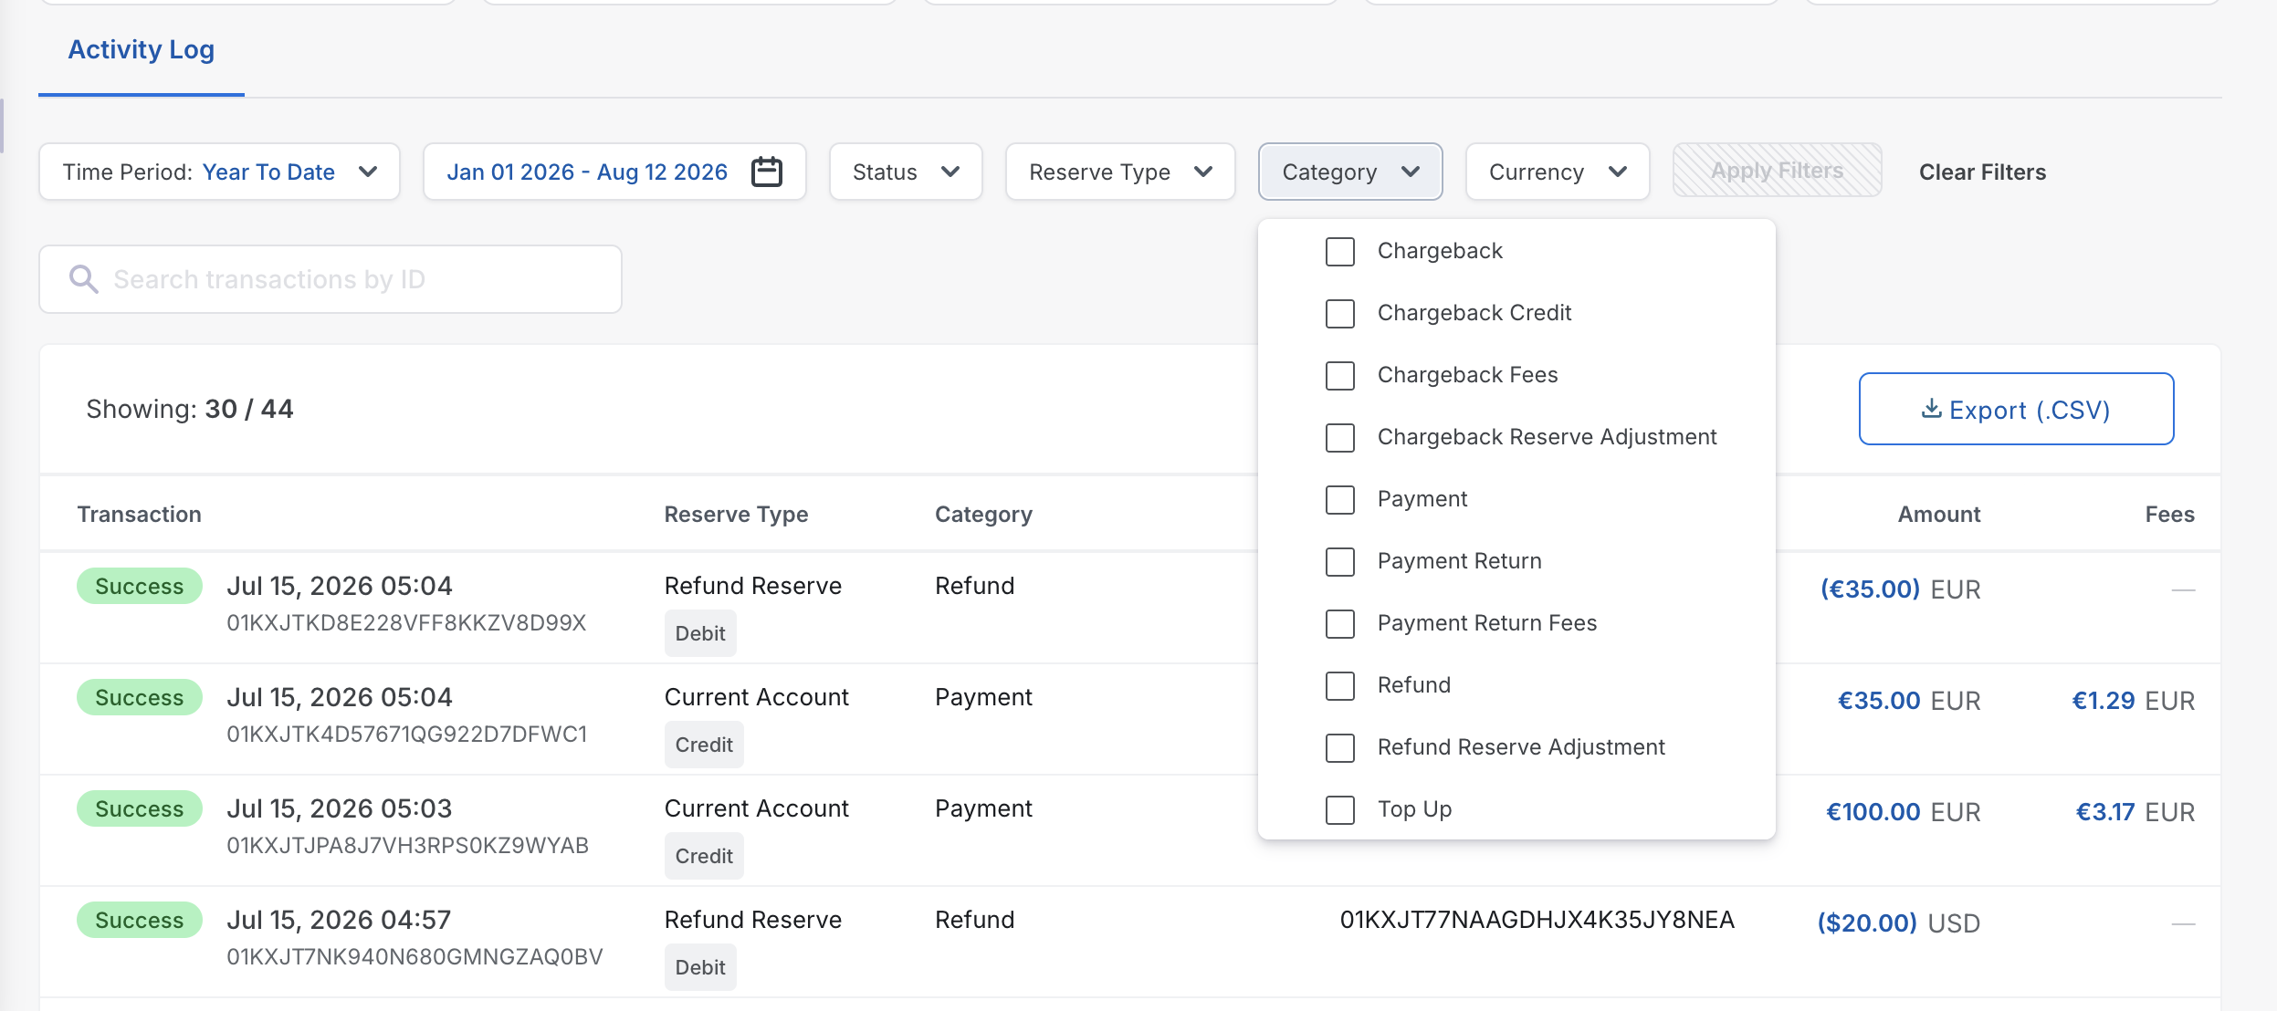Click the €1.29 EUR fee value
Image resolution: width=2277 pixels, height=1011 pixels.
2133,700
